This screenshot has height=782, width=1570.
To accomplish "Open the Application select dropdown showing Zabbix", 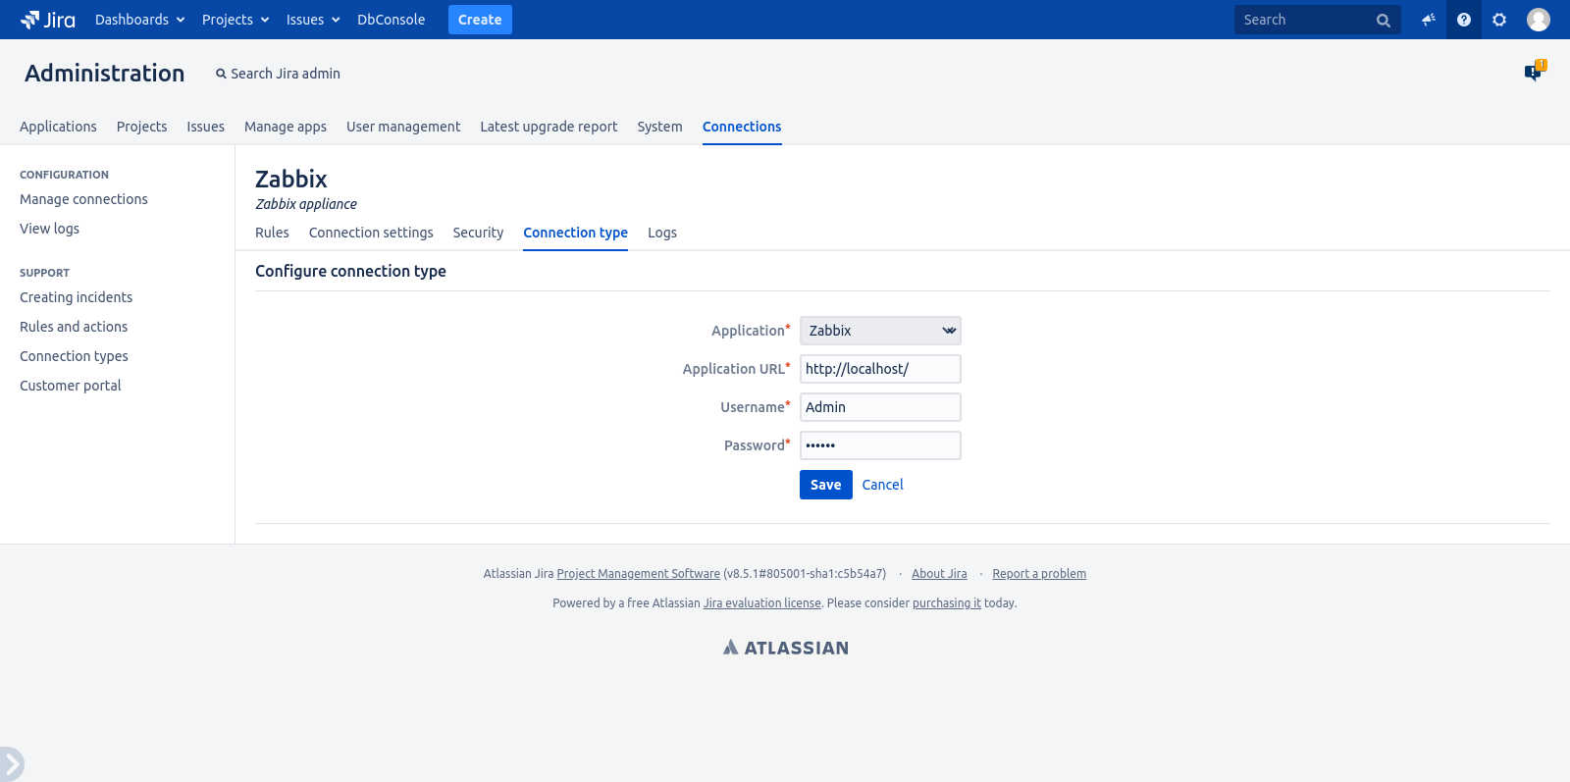I will tap(880, 331).
